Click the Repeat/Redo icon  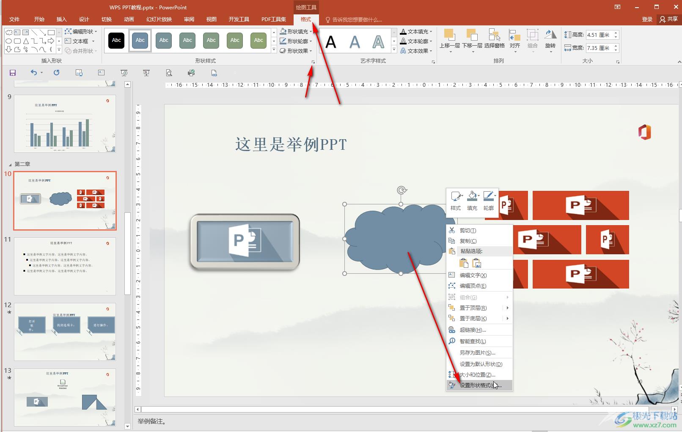pos(56,73)
